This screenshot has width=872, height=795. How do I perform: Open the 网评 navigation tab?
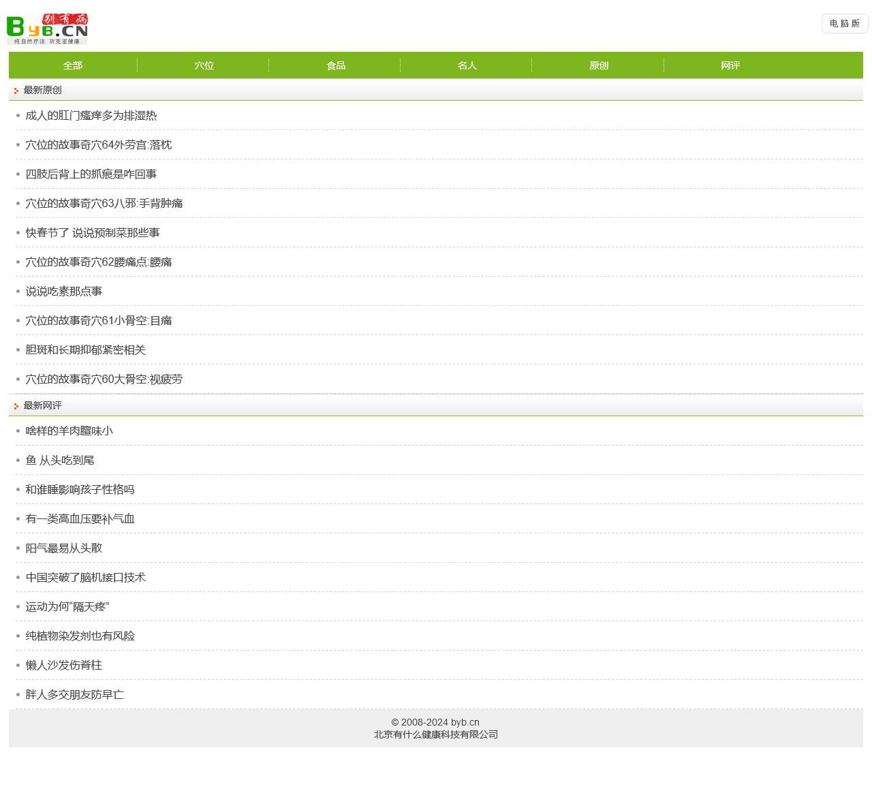730,65
